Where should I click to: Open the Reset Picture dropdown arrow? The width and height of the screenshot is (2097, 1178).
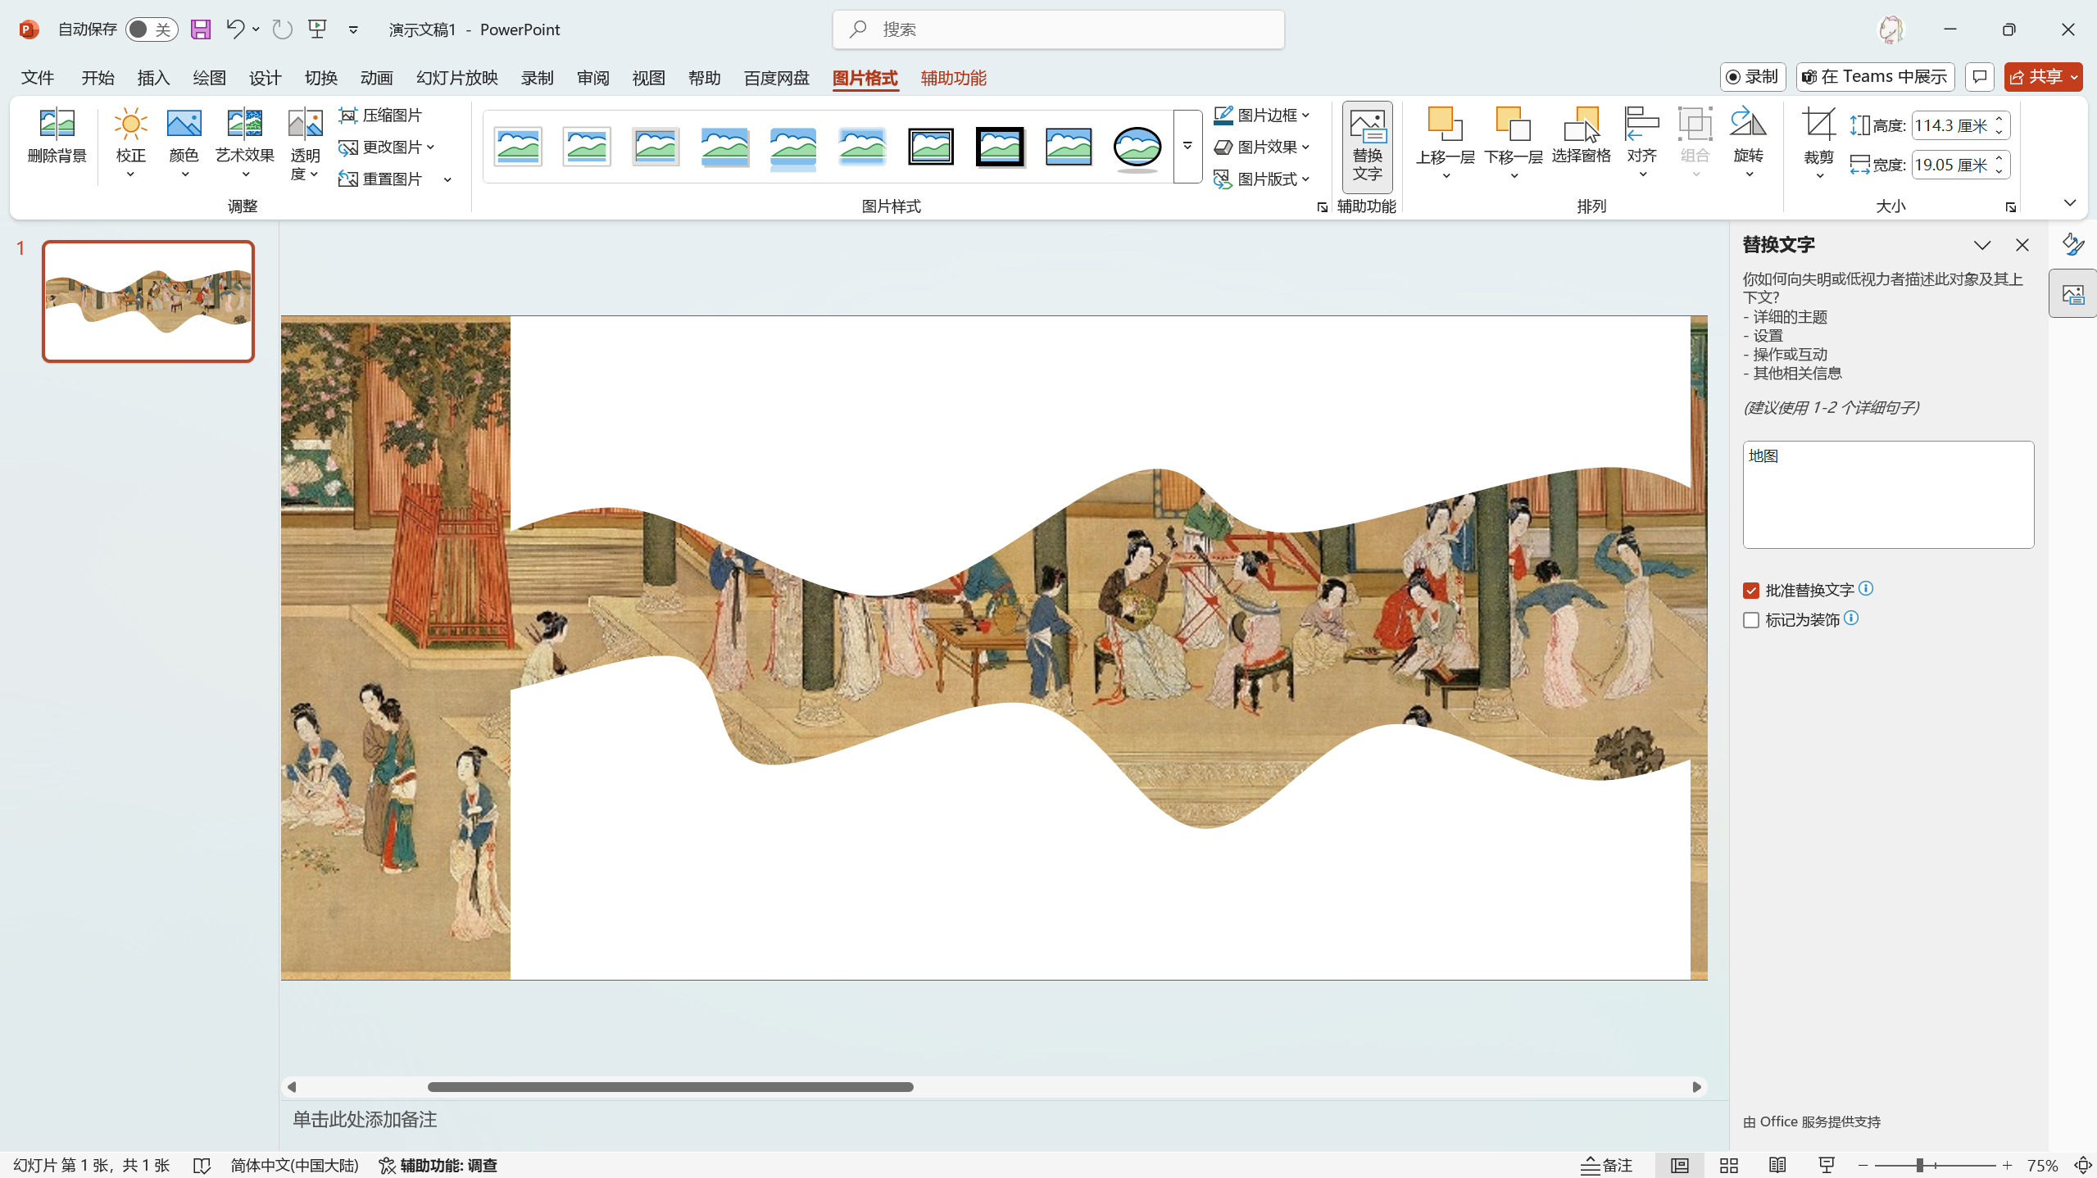coord(447,179)
